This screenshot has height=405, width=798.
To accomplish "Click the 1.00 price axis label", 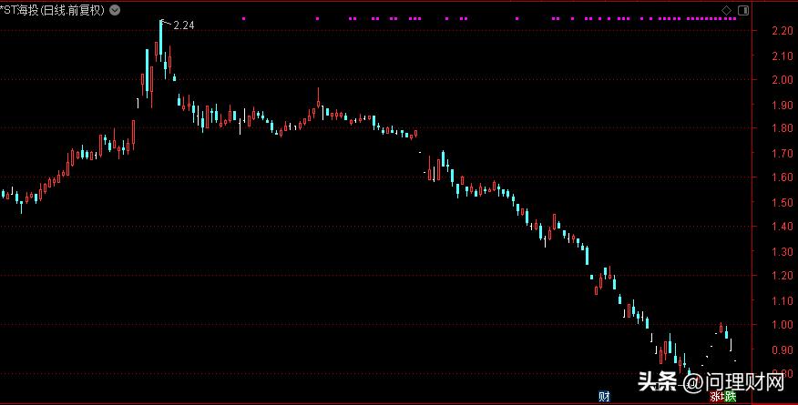I will pos(783,324).
